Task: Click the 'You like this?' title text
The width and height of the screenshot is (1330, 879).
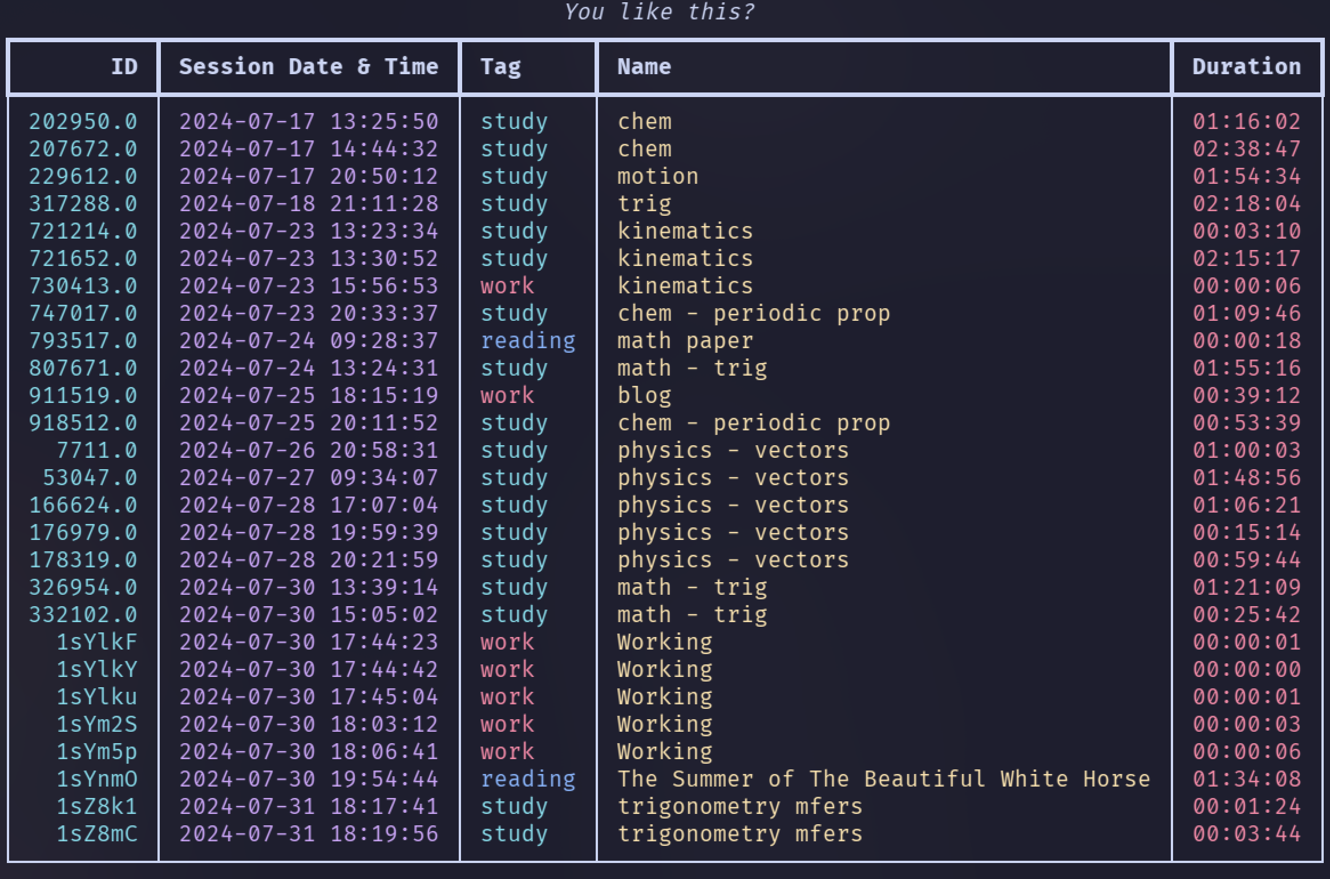Action: point(660,12)
